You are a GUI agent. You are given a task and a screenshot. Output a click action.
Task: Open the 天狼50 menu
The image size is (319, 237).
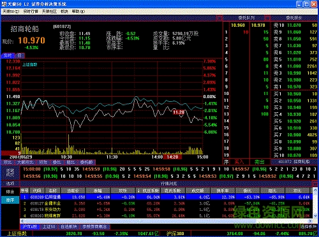[11, 11]
